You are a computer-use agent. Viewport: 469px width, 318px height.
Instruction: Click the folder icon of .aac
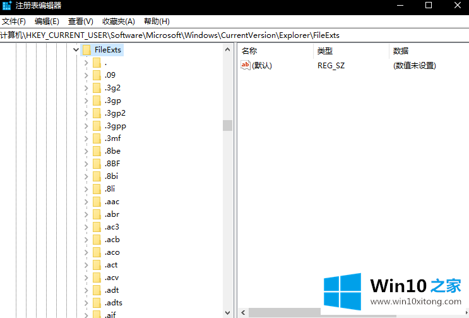97,202
